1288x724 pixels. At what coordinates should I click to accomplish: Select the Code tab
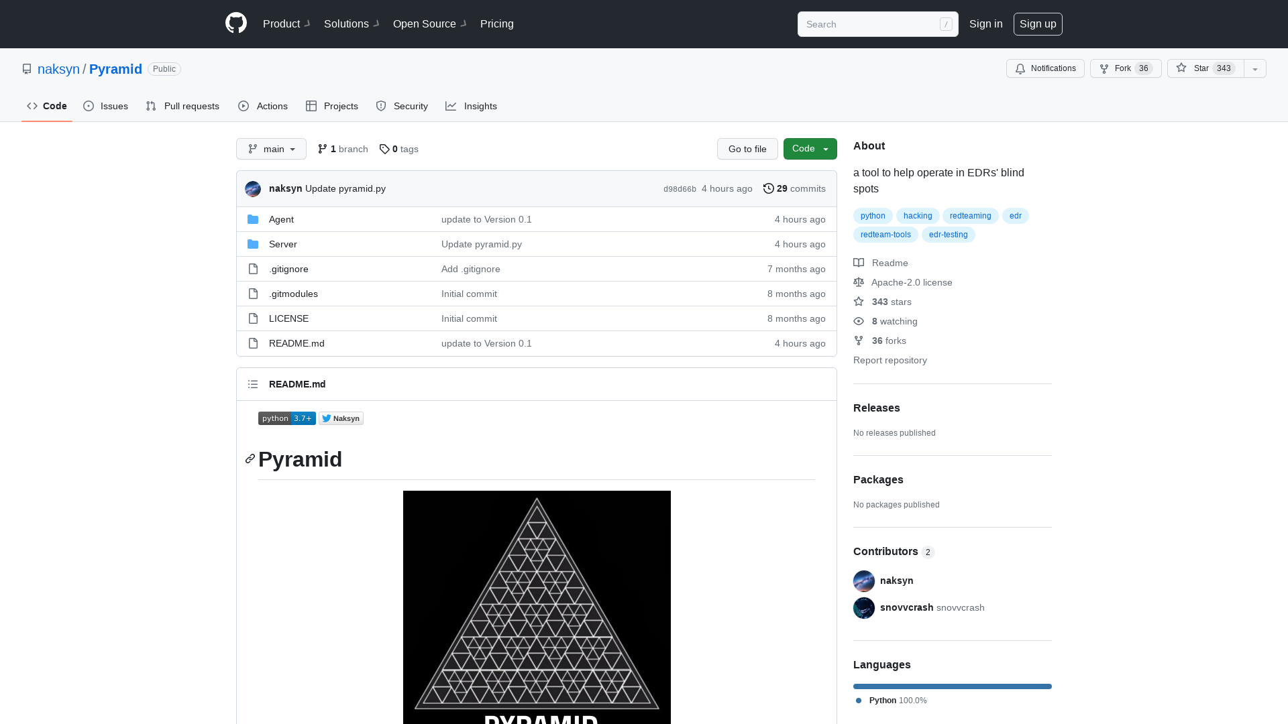click(46, 106)
